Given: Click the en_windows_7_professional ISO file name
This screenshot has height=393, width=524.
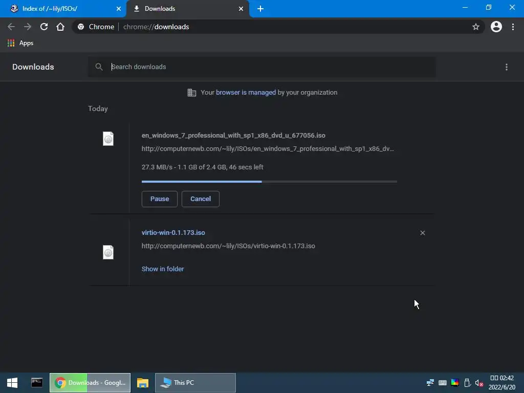Looking at the screenshot, I should 233,135.
